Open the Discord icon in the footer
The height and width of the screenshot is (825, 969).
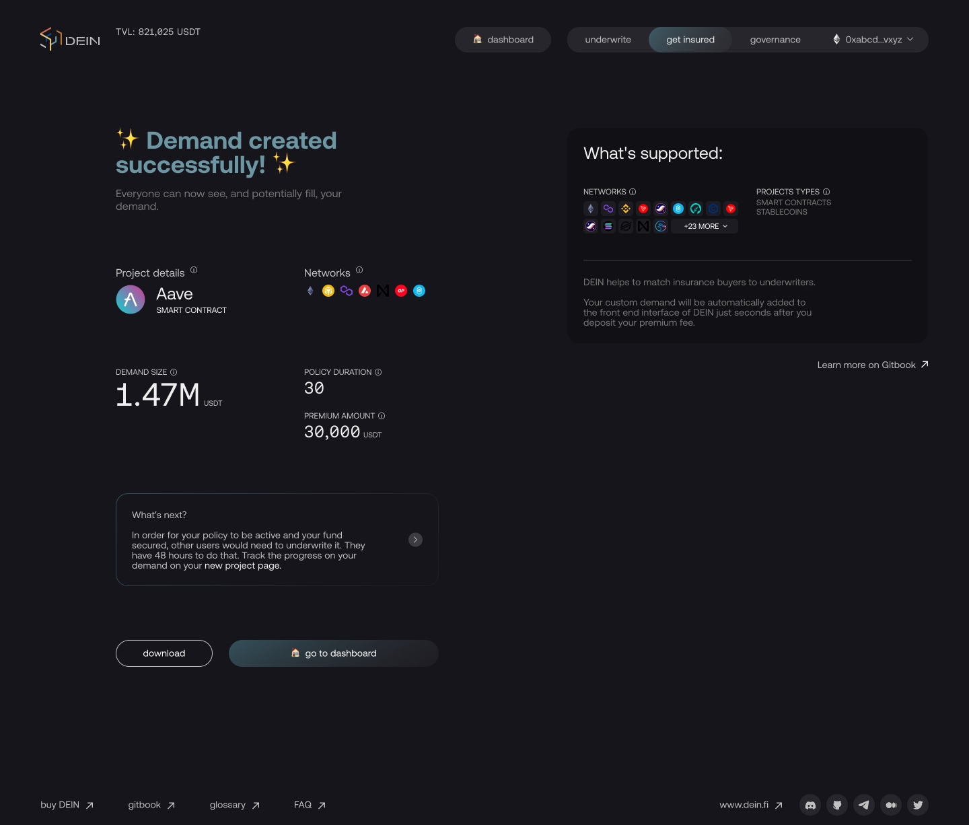(810, 805)
